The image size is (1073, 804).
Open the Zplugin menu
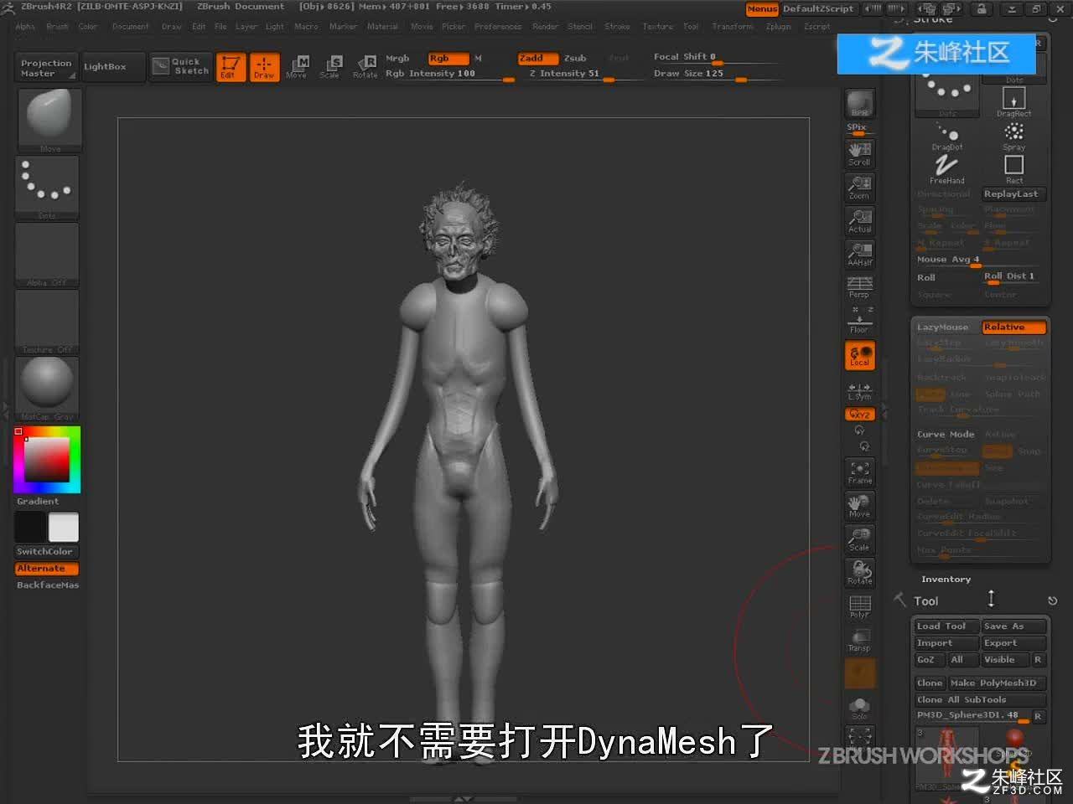click(x=779, y=27)
